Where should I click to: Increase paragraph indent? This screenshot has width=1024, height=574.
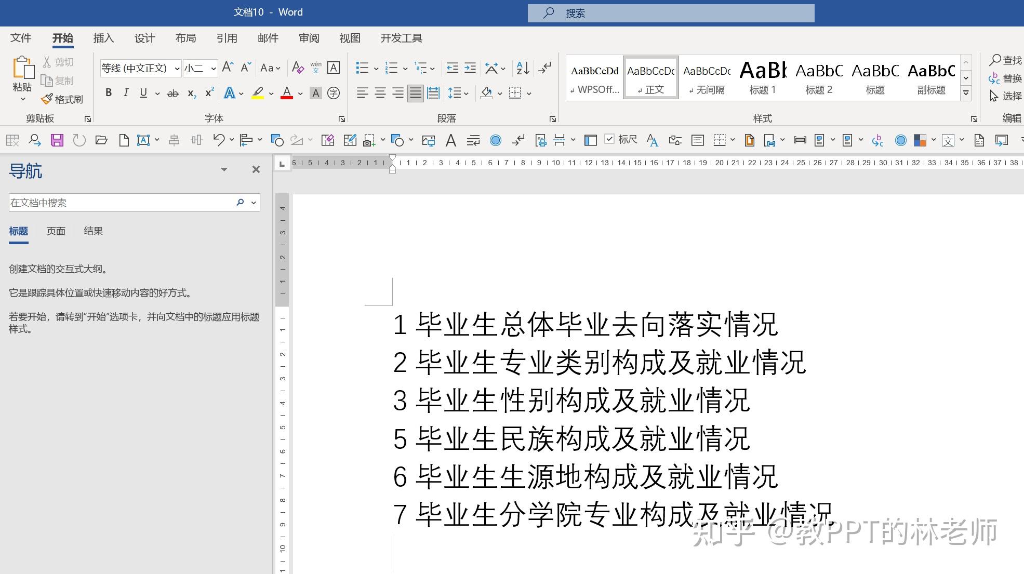click(470, 68)
